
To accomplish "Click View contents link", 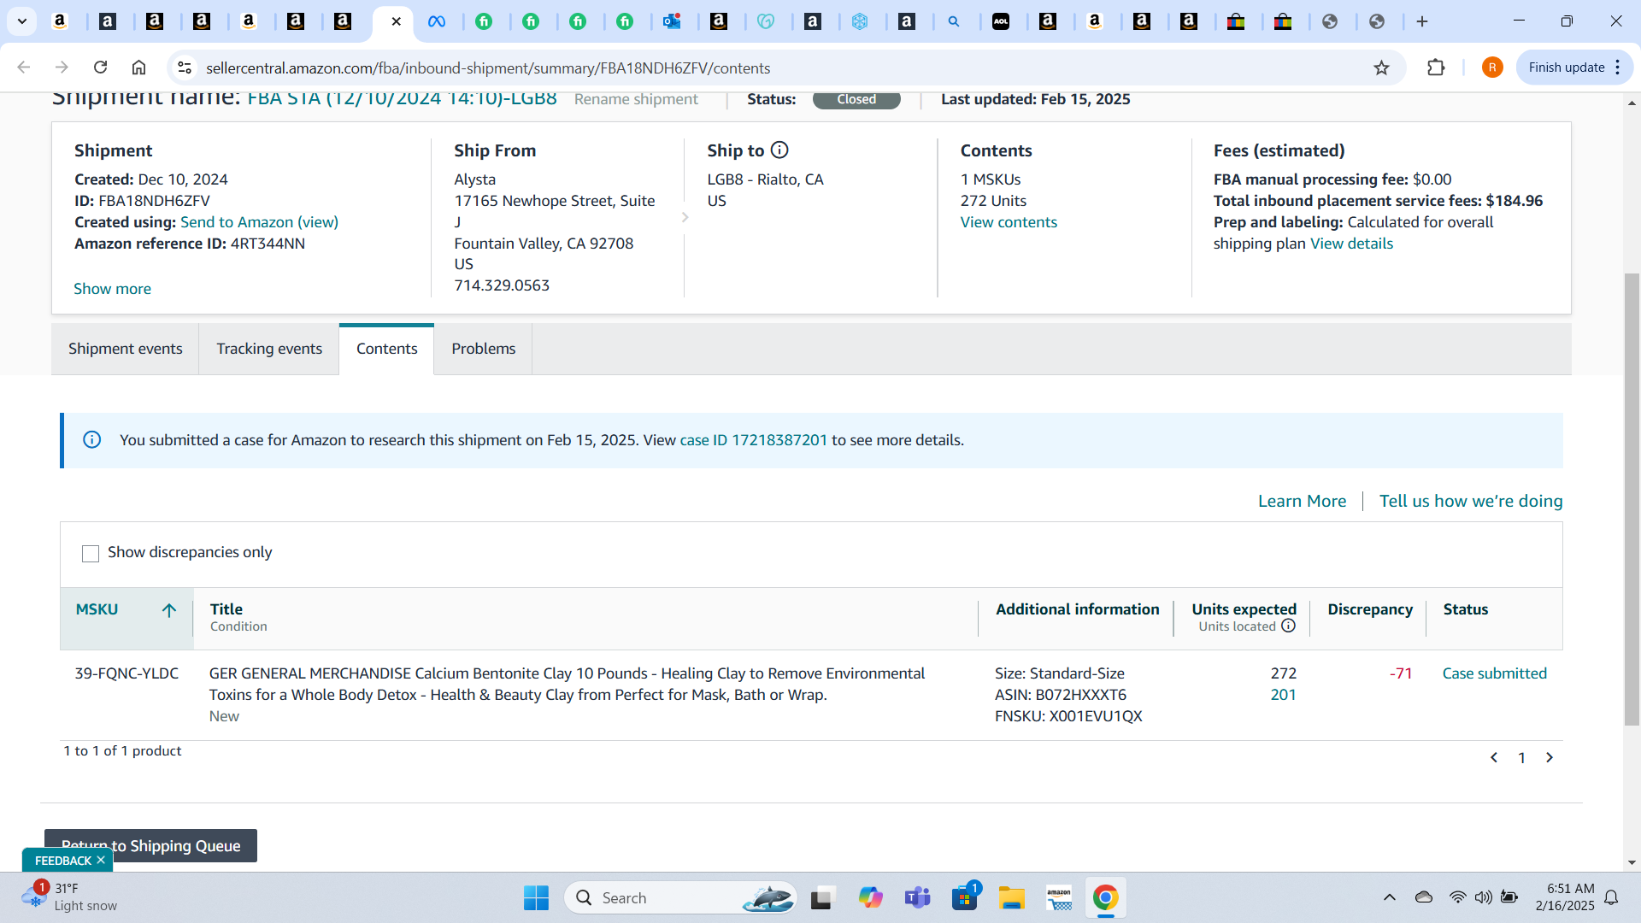I will click(x=1009, y=222).
